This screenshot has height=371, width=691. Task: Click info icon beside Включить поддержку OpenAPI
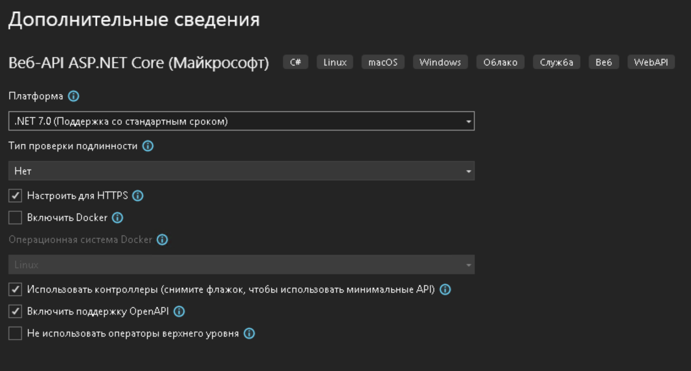pyautogui.click(x=179, y=311)
